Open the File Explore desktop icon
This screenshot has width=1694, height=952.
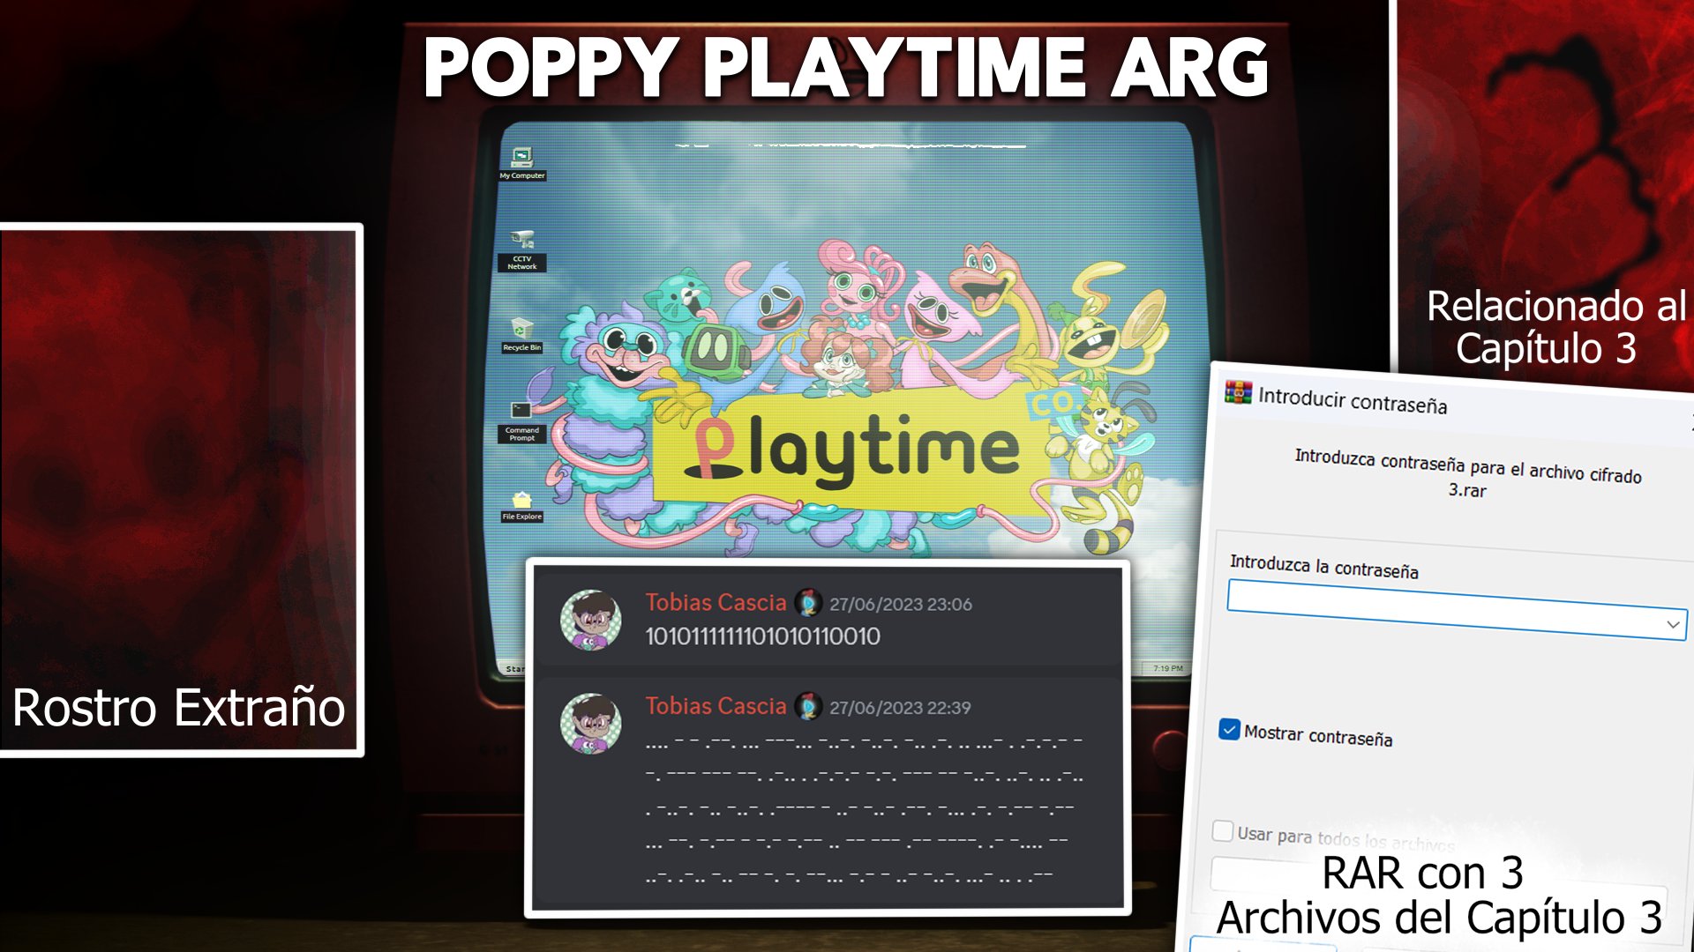pyautogui.click(x=521, y=507)
